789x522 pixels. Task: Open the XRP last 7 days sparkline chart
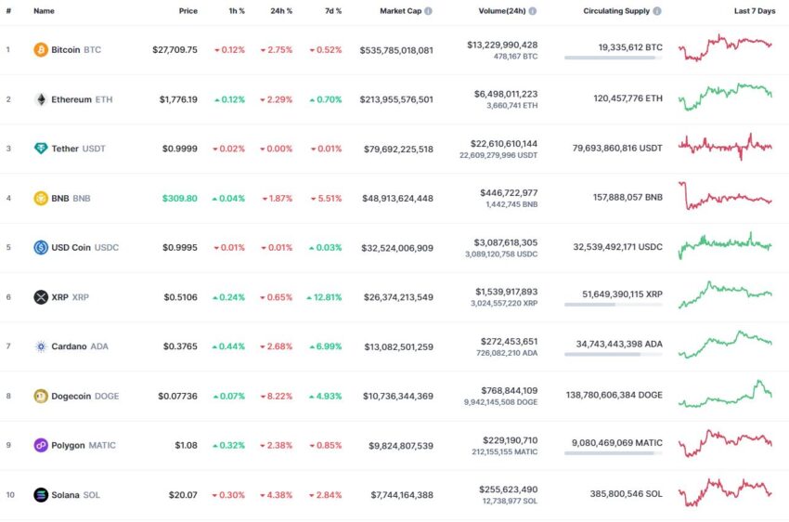point(725,295)
